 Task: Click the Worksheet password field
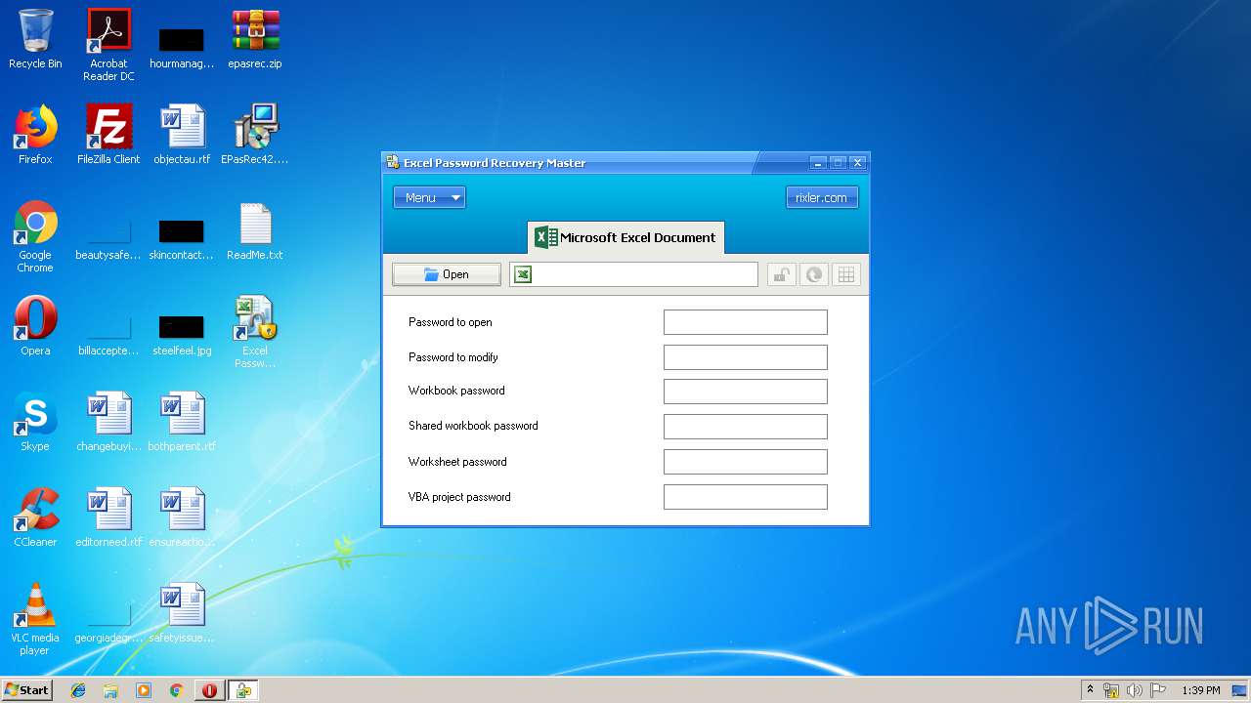(x=746, y=462)
